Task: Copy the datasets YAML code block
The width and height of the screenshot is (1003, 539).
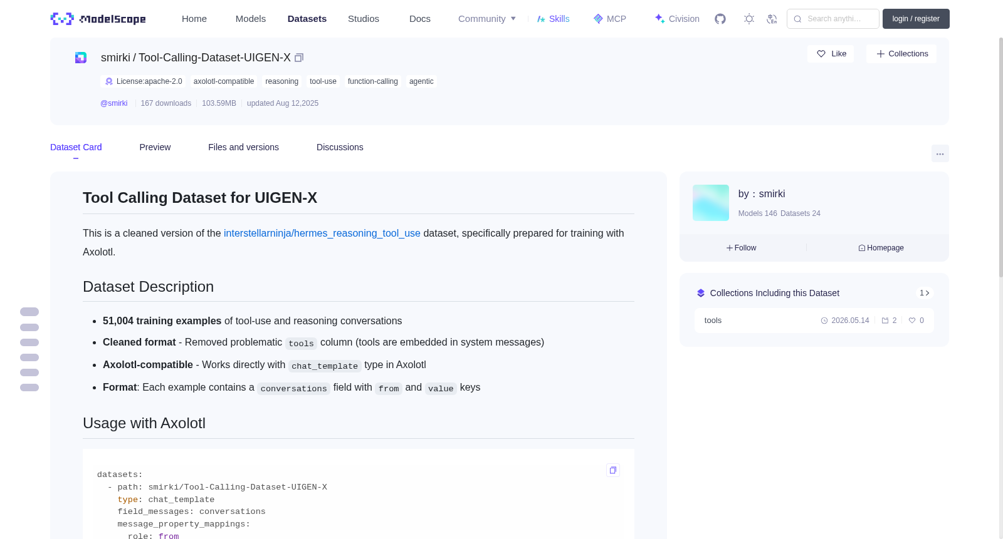Action: pos(613,470)
